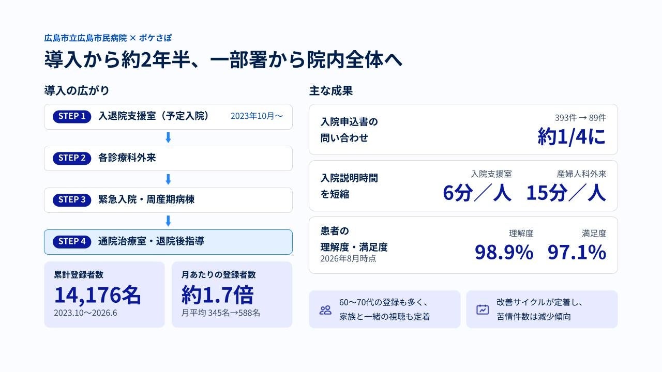
Task: Open the 通院治療室・退院後指導 step row
Action: 168,242
